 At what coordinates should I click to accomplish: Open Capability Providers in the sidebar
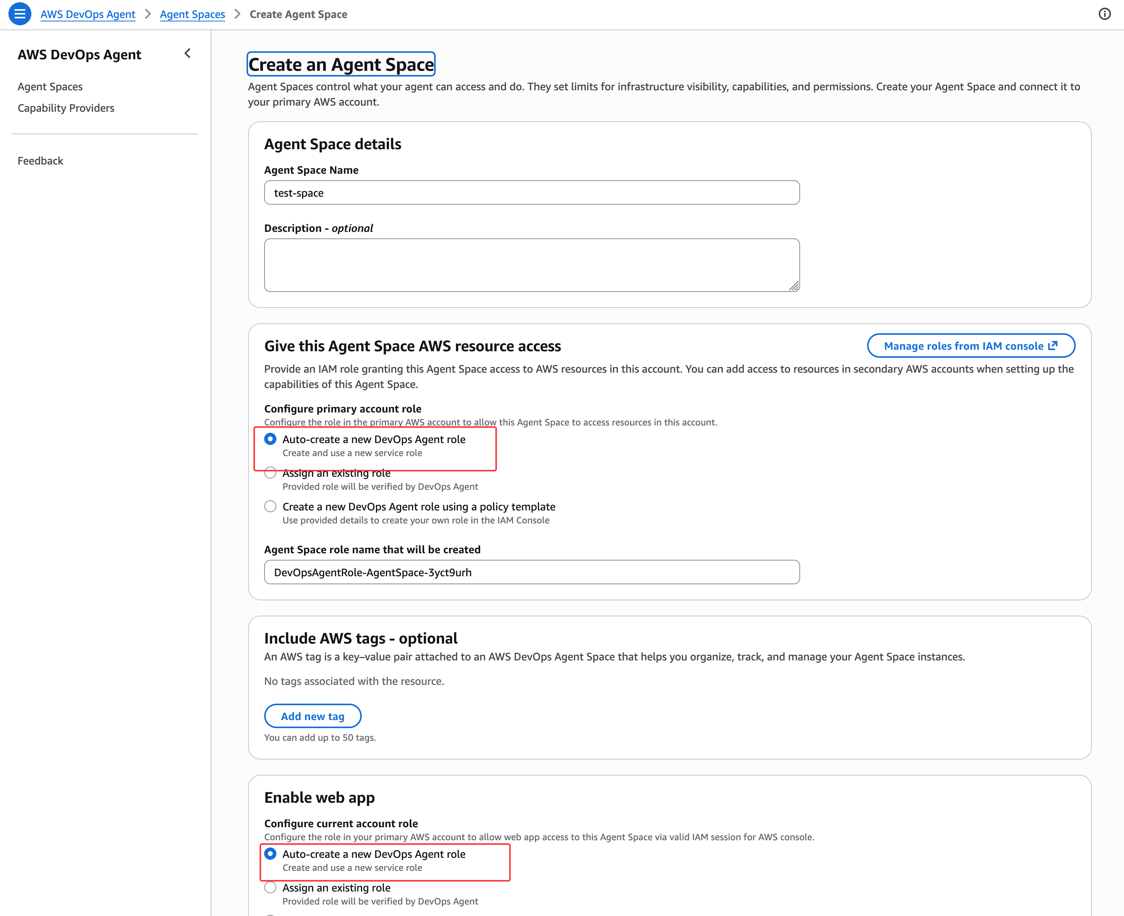click(66, 108)
